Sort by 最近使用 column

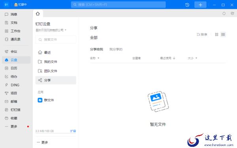click(167, 58)
